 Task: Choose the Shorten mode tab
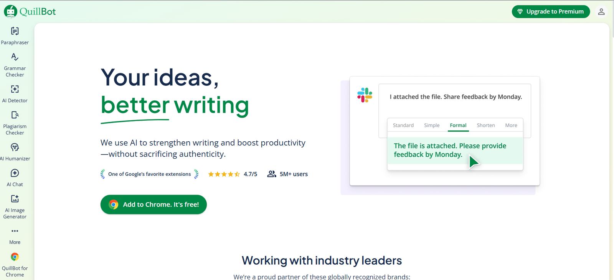(x=486, y=125)
